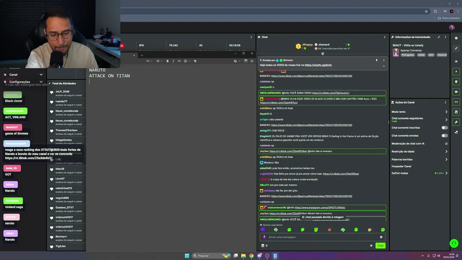Collapse the Canal sidebar section
The image size is (462, 260).
pyautogui.click(x=41, y=75)
